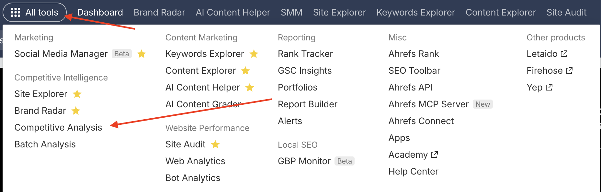Collapse the All tools grid menu
The width and height of the screenshot is (601, 192).
35,12
